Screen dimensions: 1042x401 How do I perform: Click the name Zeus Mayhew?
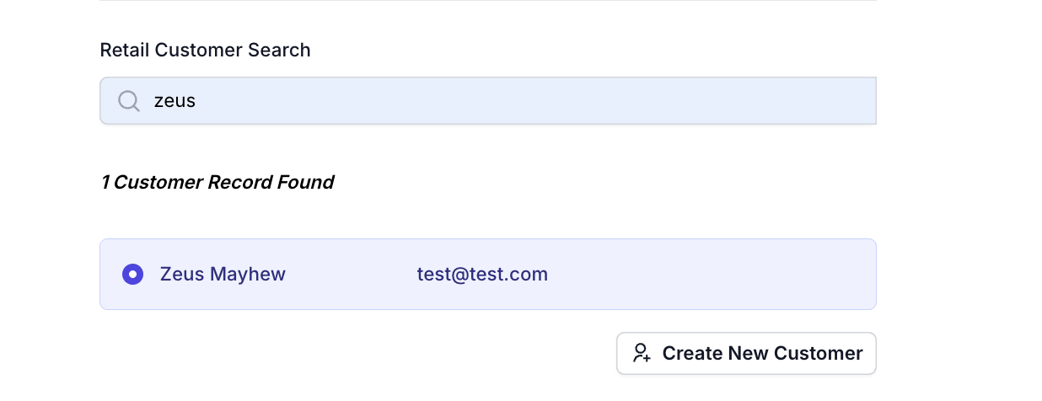[223, 274]
